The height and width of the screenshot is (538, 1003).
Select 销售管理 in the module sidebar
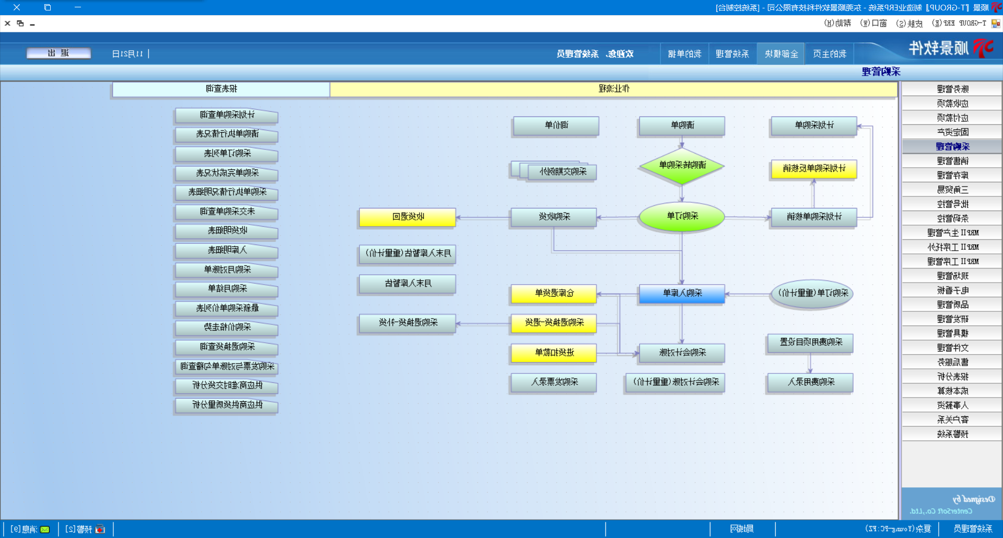click(x=952, y=161)
